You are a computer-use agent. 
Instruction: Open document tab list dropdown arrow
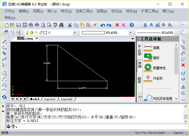point(133,39)
